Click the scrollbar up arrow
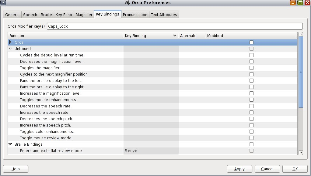Screen dimensions: 311x176 point(301,34)
